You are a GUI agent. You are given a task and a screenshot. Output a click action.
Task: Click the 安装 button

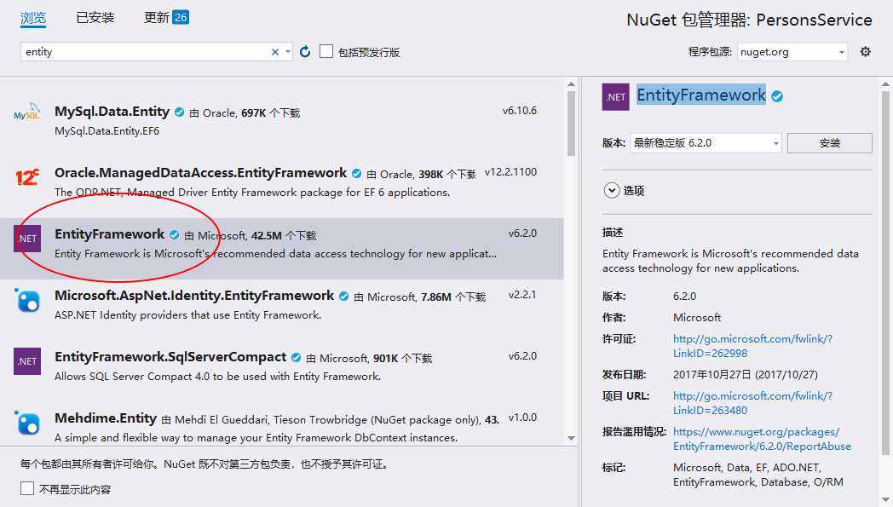click(830, 143)
